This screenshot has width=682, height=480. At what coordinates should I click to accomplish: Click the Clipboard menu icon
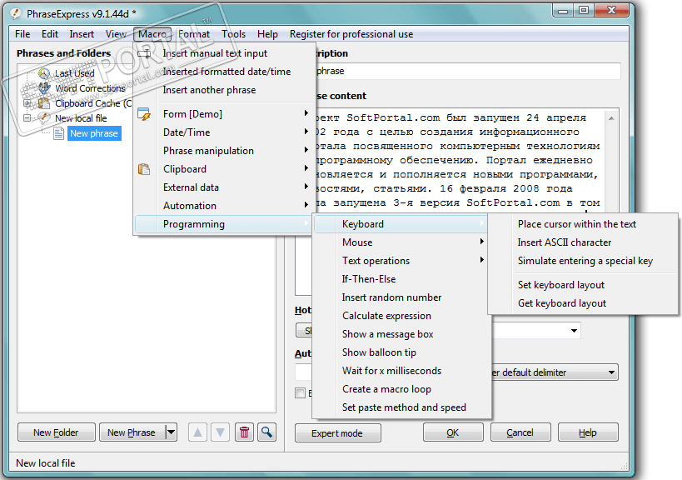[x=144, y=169]
